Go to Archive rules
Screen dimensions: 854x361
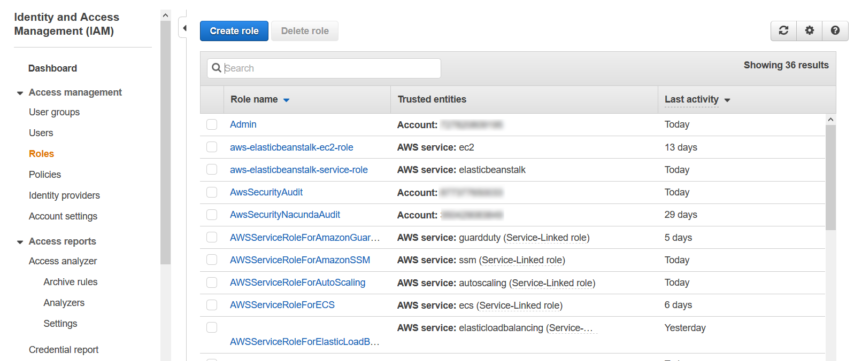pyautogui.click(x=71, y=282)
